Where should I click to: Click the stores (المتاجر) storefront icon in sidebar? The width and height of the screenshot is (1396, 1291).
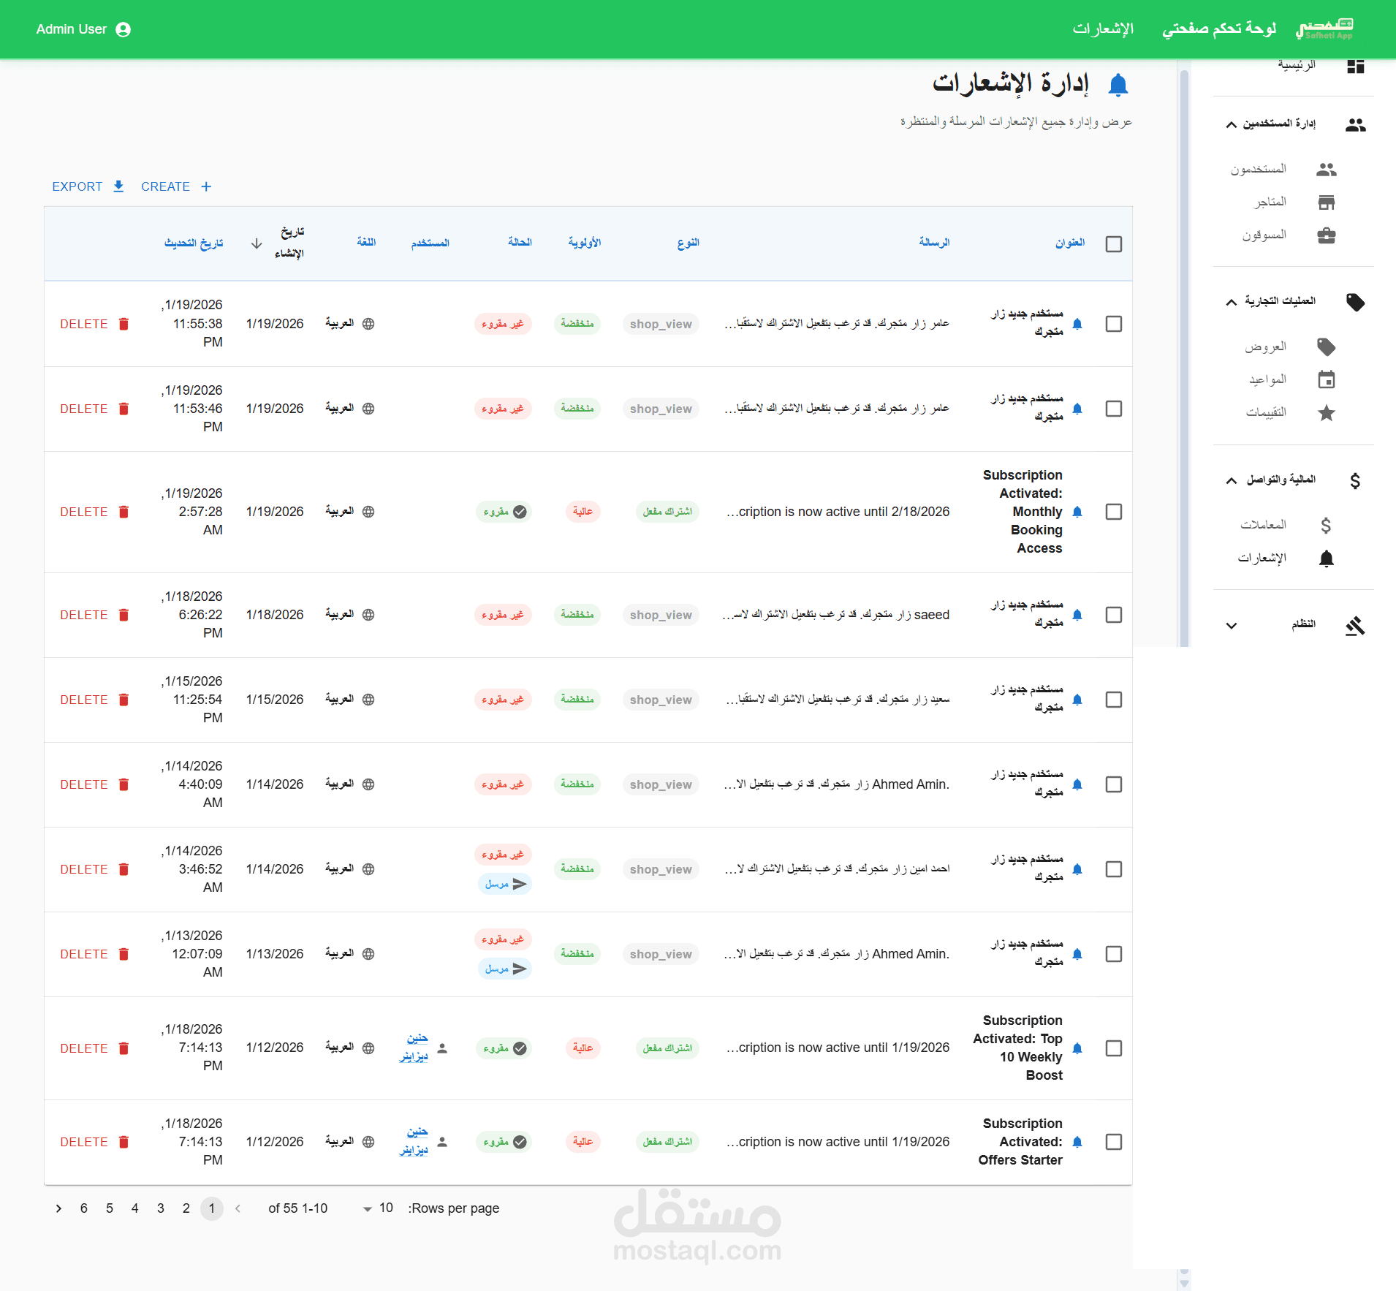[x=1327, y=202]
